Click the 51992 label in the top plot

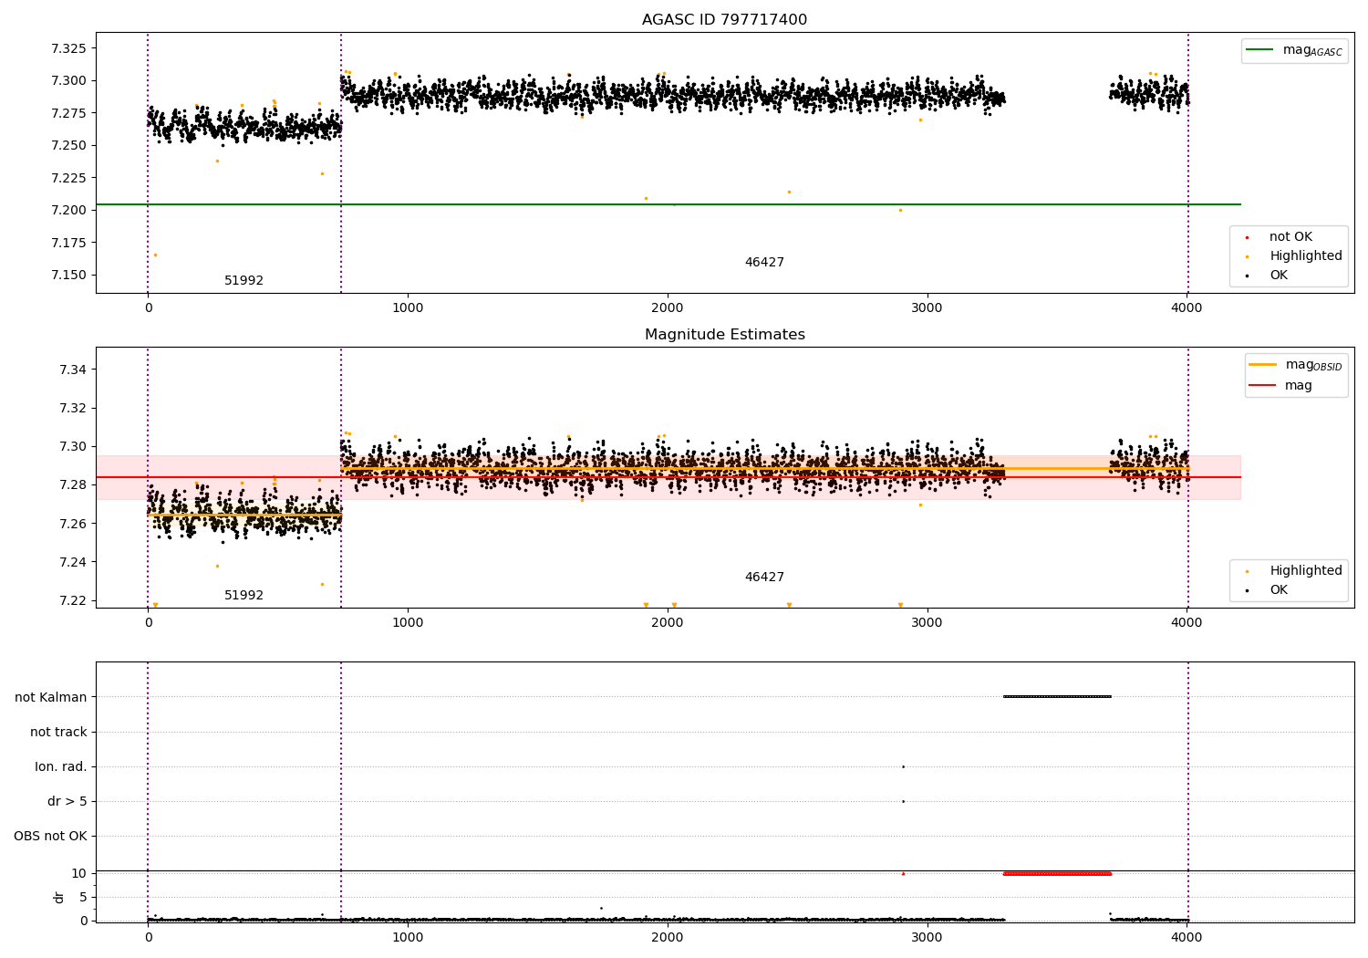(244, 281)
